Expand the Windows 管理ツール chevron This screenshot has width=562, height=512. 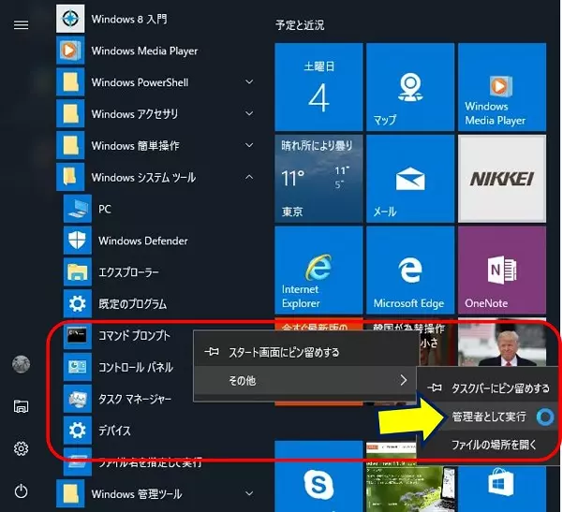tap(249, 493)
